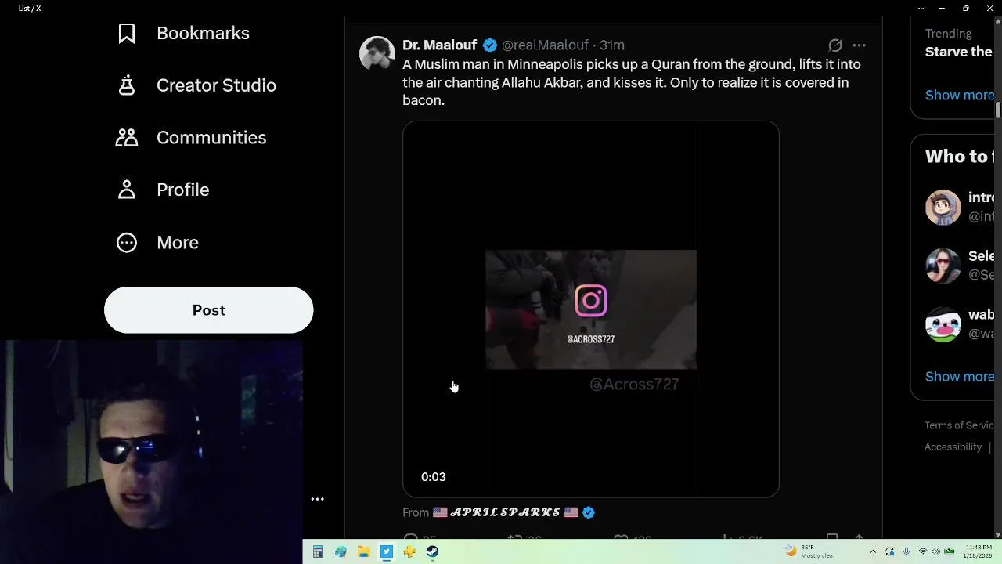The image size is (1002, 564).
Task: Play the embedded video in the post
Action: (x=591, y=309)
